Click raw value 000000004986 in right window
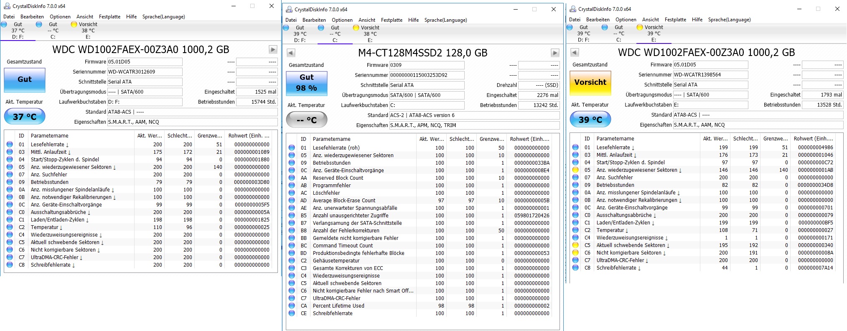This screenshot has width=847, height=331. (815, 148)
